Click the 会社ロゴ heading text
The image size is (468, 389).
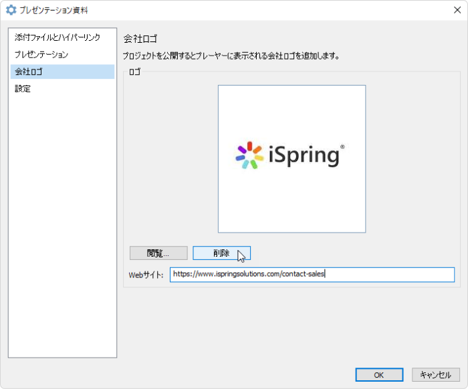140,39
